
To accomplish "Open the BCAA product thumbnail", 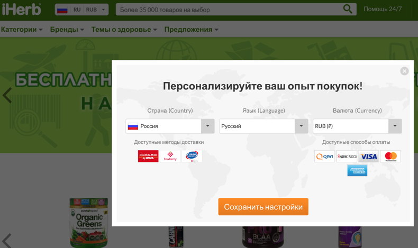I will pyautogui.click(x=263, y=237).
